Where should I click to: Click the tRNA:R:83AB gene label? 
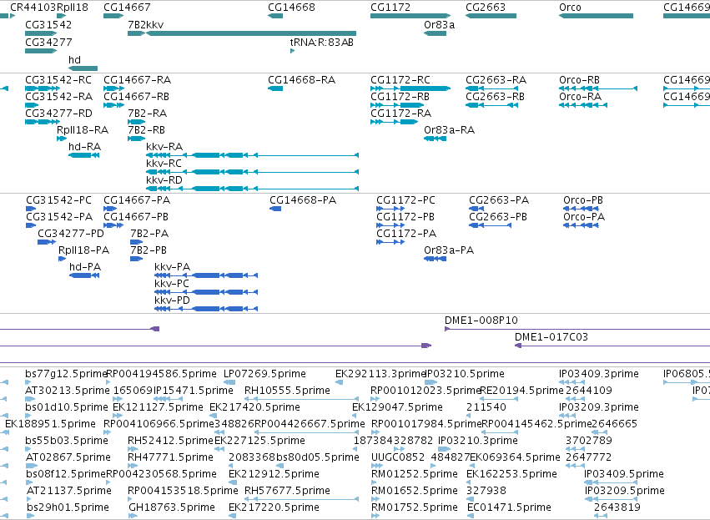(x=321, y=43)
